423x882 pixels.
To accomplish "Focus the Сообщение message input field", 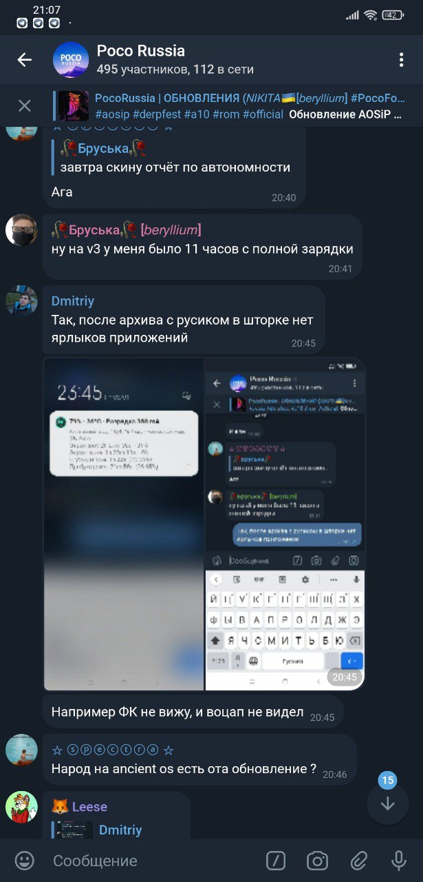I will (155, 861).
